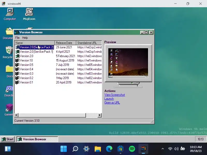Open the Help menu
Screen dimensions: 207x155
point(25,38)
